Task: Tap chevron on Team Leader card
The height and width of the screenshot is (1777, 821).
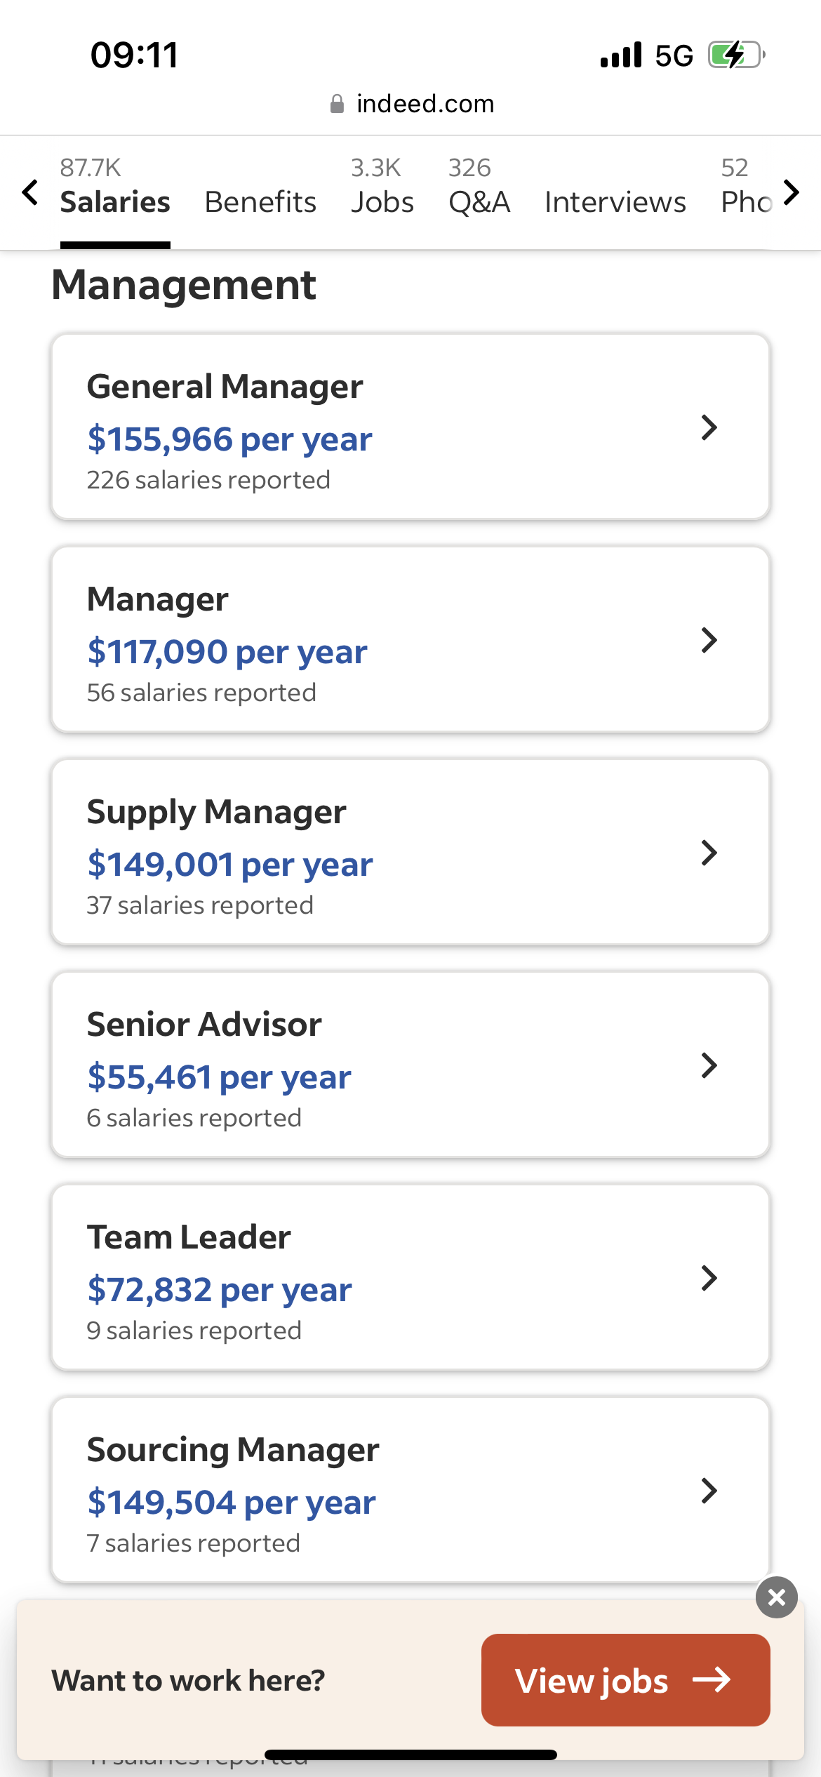Action: (709, 1278)
